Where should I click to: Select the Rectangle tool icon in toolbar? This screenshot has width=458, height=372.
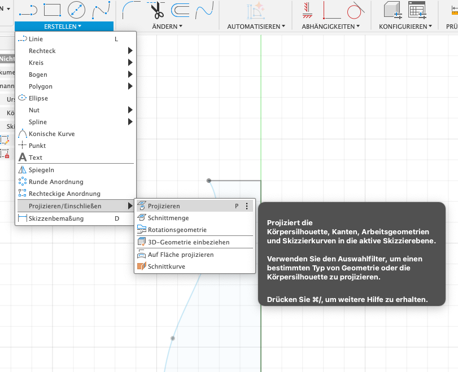tap(52, 10)
